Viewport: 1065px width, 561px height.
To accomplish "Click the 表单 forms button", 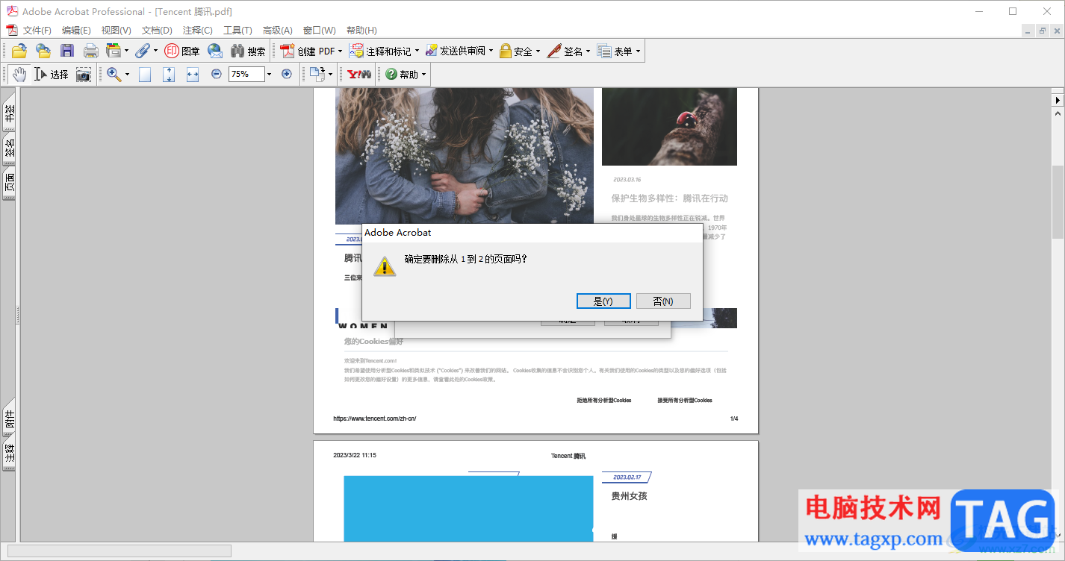I will point(615,51).
